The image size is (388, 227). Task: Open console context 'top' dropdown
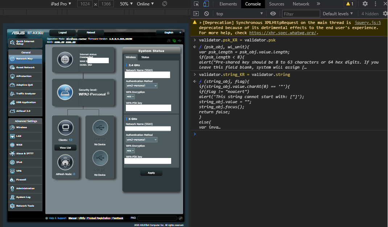(239, 14)
